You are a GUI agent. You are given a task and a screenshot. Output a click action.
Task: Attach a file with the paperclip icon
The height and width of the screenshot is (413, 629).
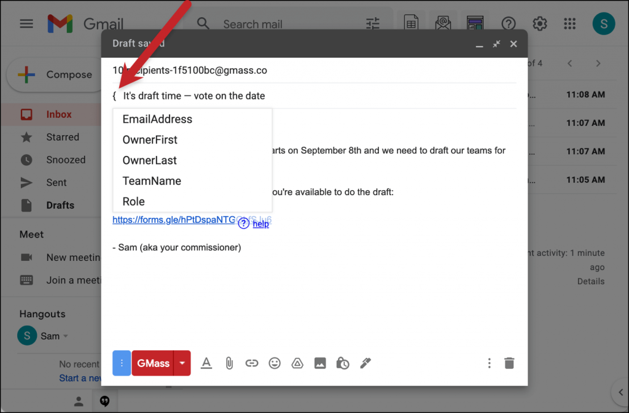(229, 363)
